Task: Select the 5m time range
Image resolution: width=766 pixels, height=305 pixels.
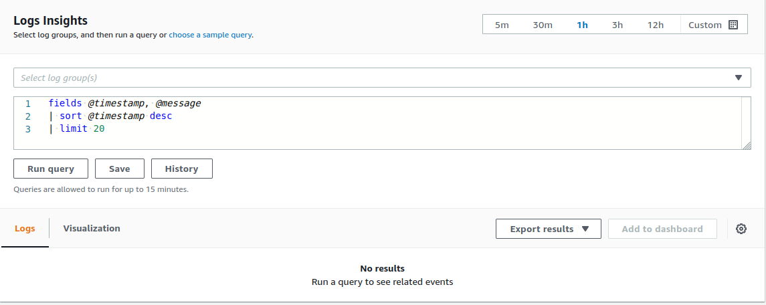Action: click(502, 25)
